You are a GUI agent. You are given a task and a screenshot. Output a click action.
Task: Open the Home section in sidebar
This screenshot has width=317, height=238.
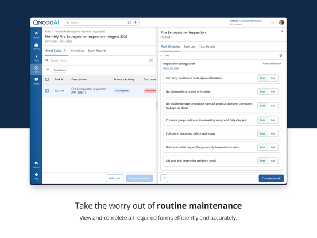pyautogui.click(x=36, y=35)
